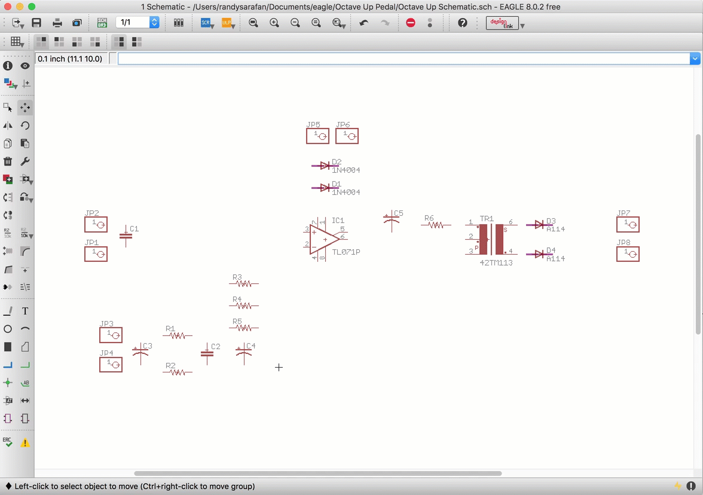Select the Mirror tool
Screen dimensions: 703x495
click(x=8, y=126)
